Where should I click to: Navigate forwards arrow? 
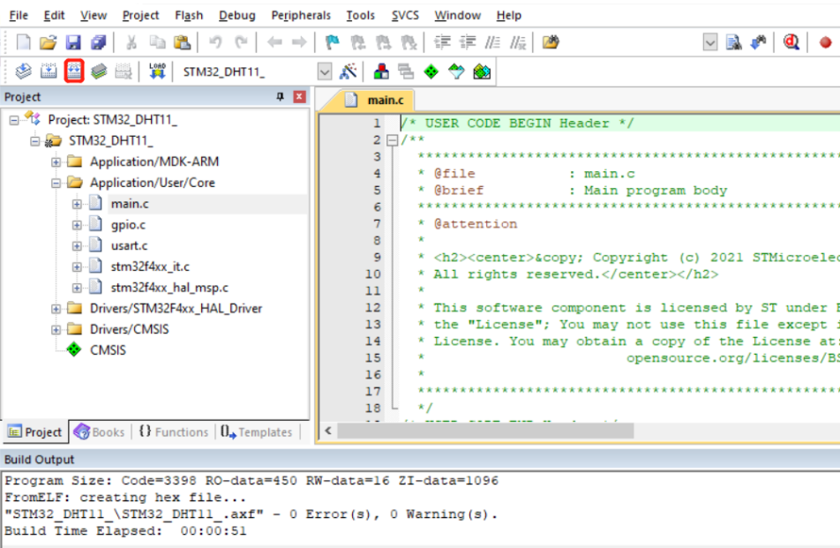coord(299,42)
